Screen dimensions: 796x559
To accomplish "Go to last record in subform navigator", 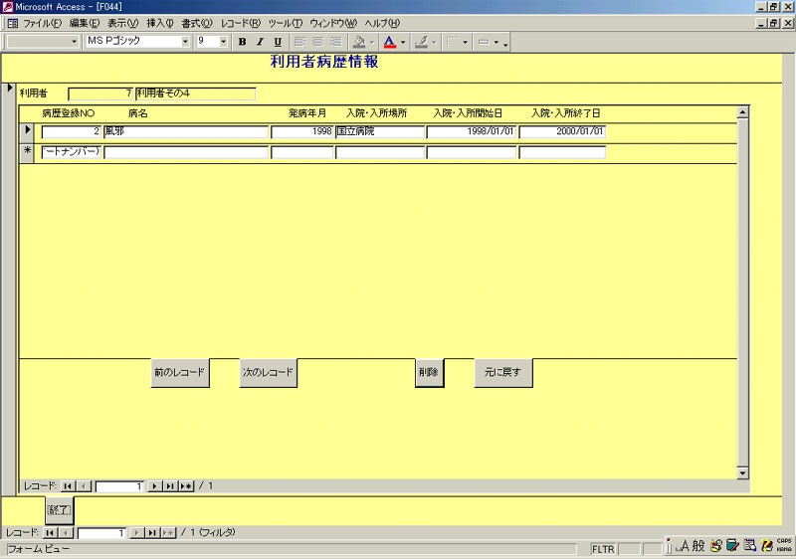I will (170, 486).
